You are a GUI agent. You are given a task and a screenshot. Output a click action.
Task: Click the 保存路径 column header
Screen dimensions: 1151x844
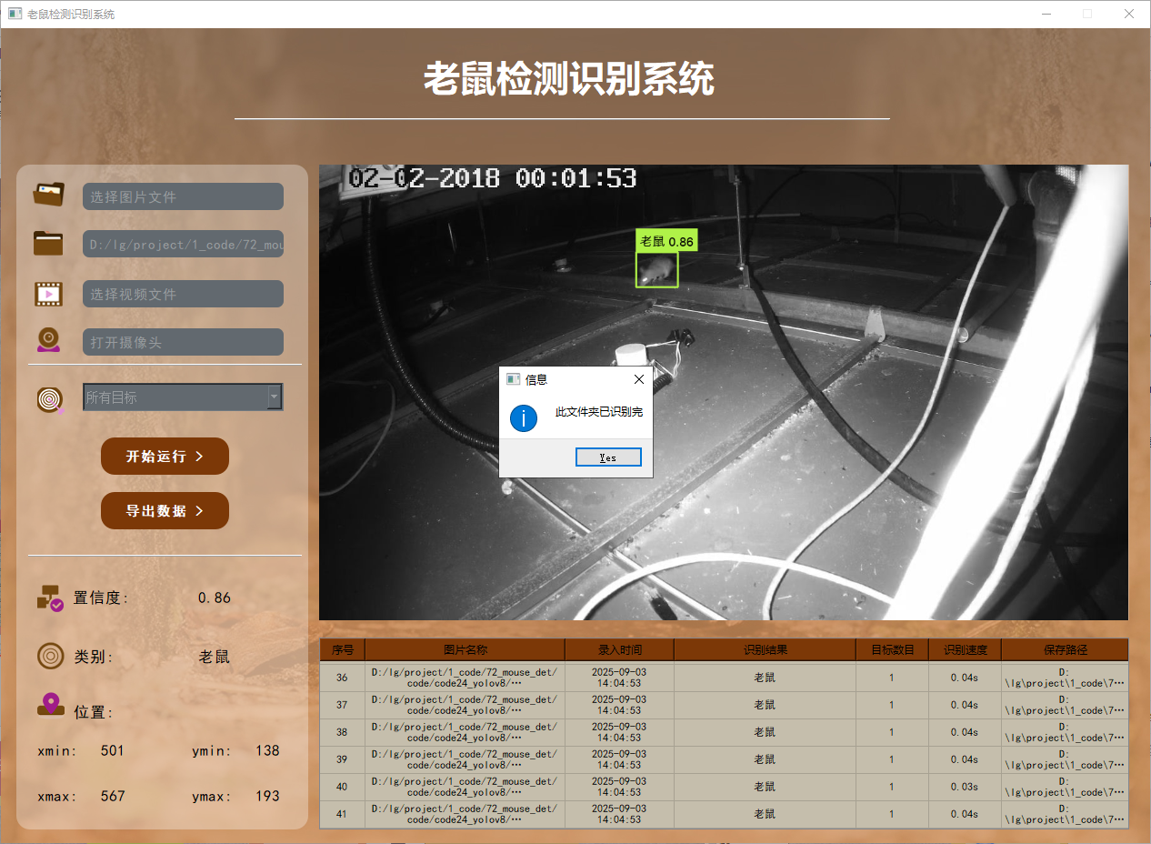1065,649
